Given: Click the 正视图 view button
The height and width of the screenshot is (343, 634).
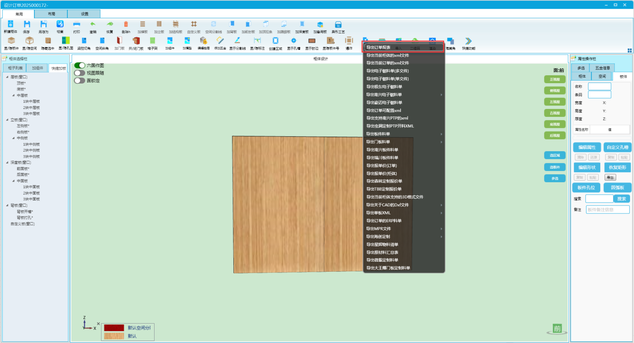Looking at the screenshot, I should coord(555,79).
